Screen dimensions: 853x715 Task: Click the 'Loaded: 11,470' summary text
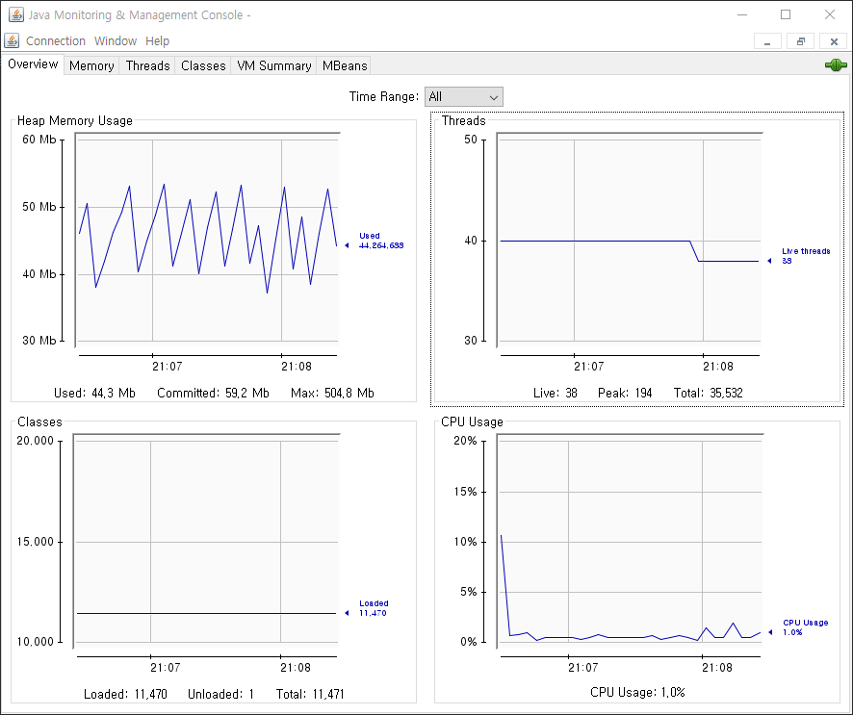pos(125,695)
